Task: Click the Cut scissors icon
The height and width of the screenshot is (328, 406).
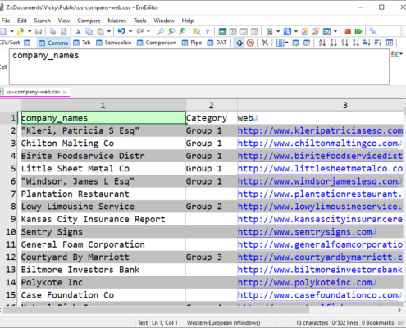Action: point(78,31)
